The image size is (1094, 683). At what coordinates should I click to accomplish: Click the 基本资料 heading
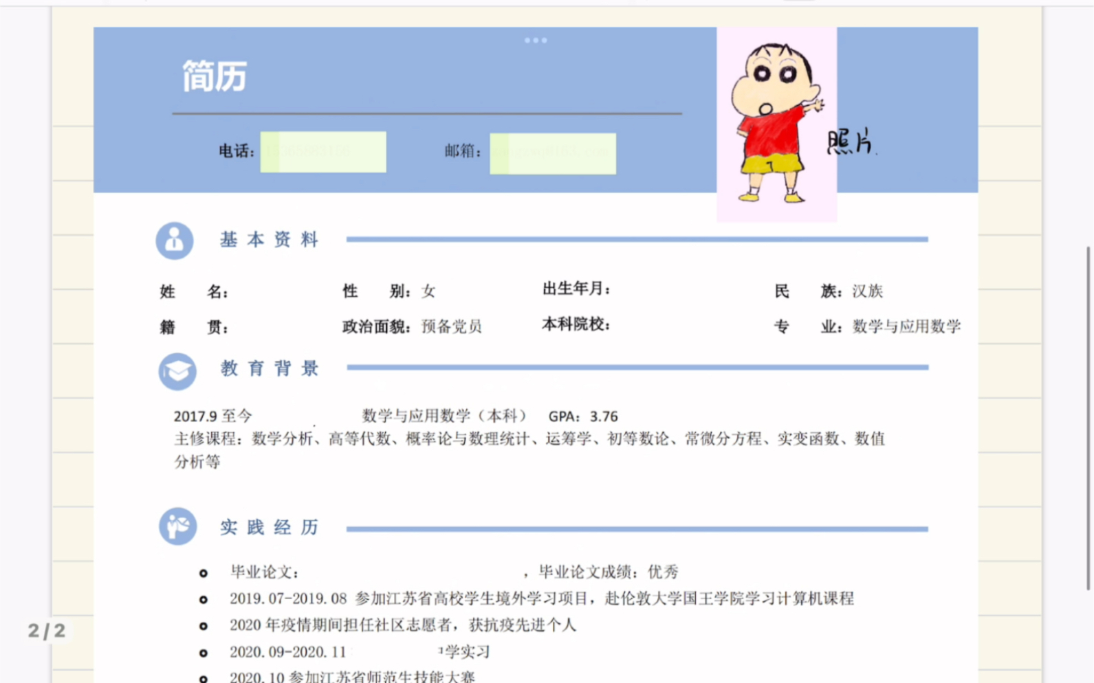click(269, 240)
